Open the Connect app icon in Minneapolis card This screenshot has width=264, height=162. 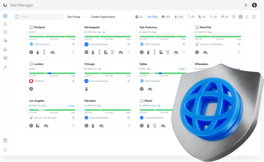112,52
